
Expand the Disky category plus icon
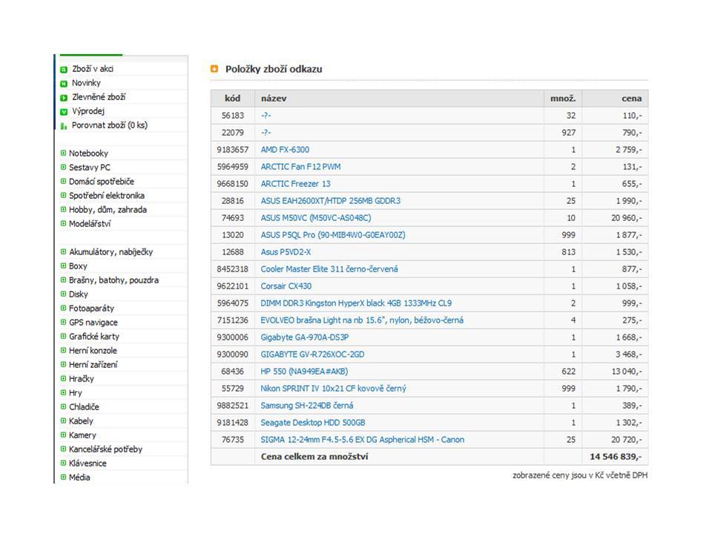point(63,294)
